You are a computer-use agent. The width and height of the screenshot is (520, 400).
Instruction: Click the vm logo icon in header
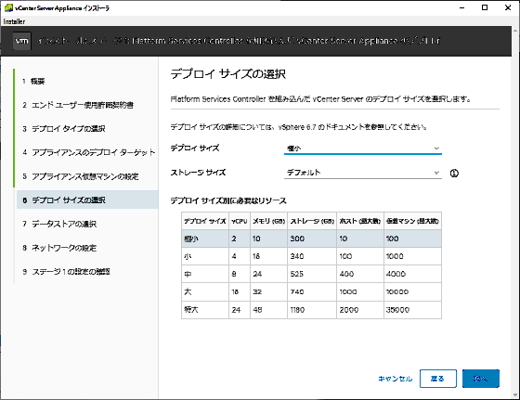click(x=22, y=41)
